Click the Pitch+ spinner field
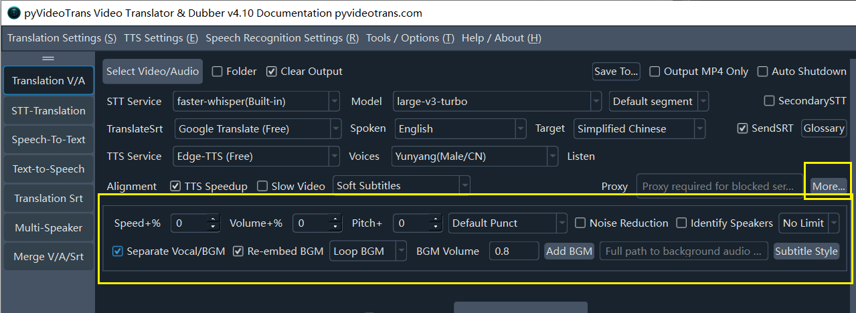 click(418, 223)
